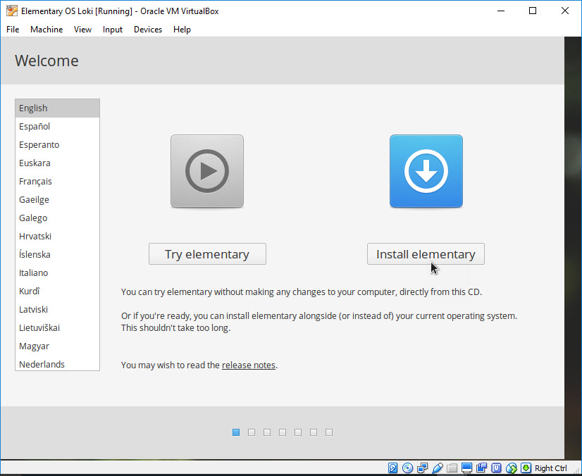Open the Input menu
The height and width of the screenshot is (476, 582).
pyautogui.click(x=113, y=30)
